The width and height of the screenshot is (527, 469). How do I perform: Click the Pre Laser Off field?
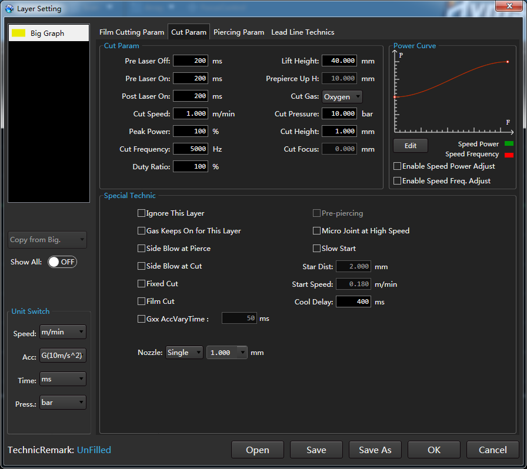[191, 61]
